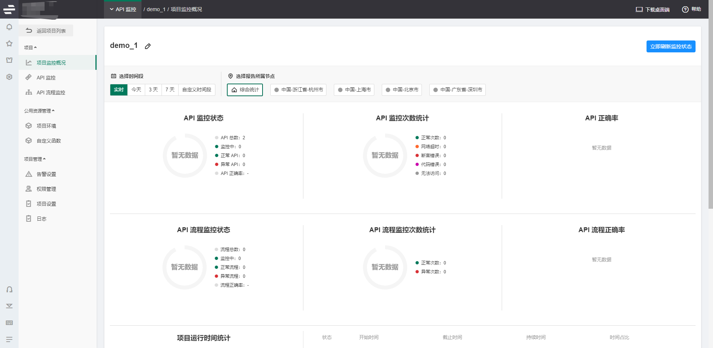Click the 帮助 help link

691,9
